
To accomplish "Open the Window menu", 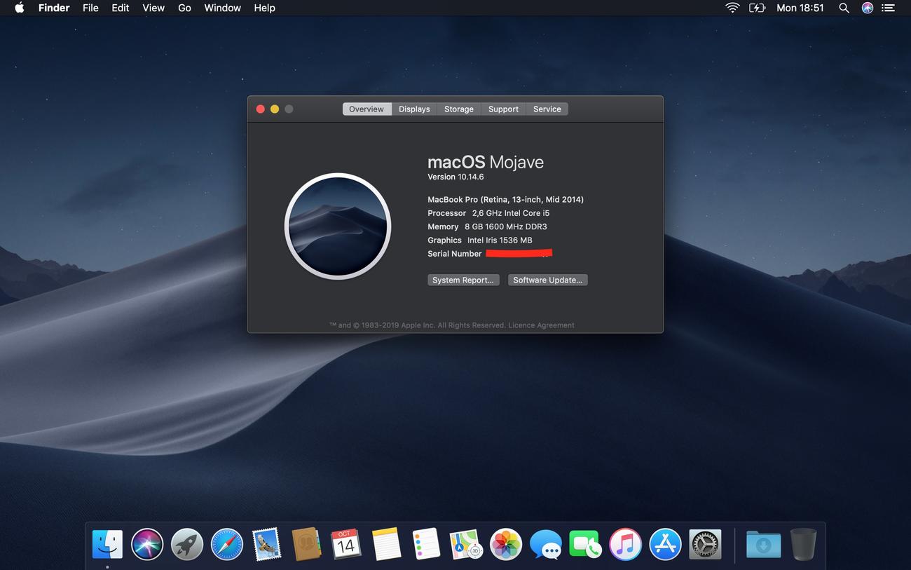I will click(x=222, y=8).
